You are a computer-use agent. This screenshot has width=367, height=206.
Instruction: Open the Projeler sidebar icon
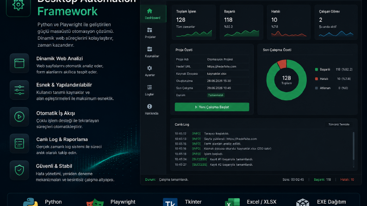[x=149, y=30]
